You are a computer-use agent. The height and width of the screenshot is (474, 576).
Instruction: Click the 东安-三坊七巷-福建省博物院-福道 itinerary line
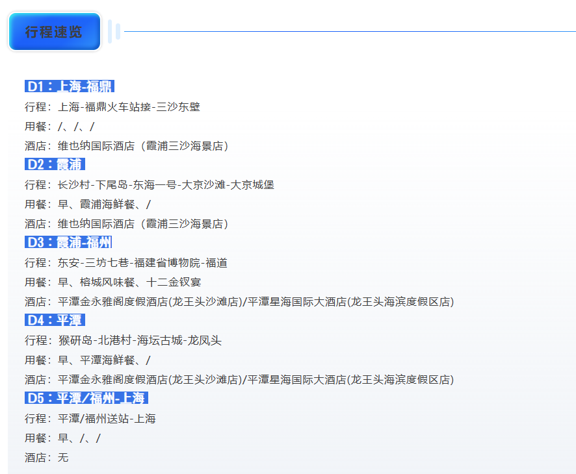(x=125, y=263)
